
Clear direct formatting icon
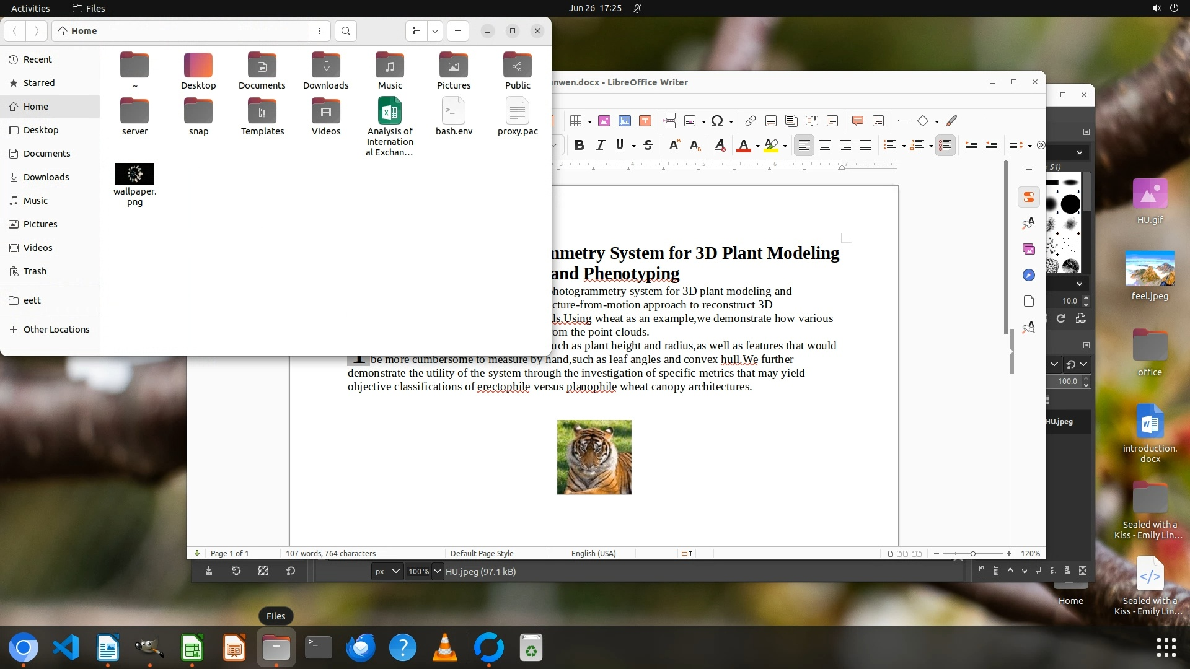click(x=720, y=145)
